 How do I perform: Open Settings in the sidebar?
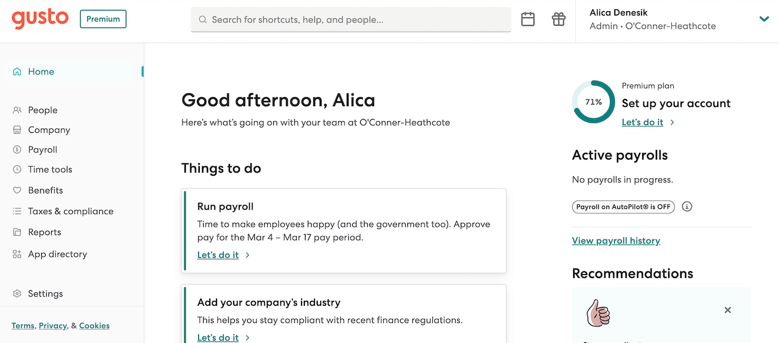38,294
